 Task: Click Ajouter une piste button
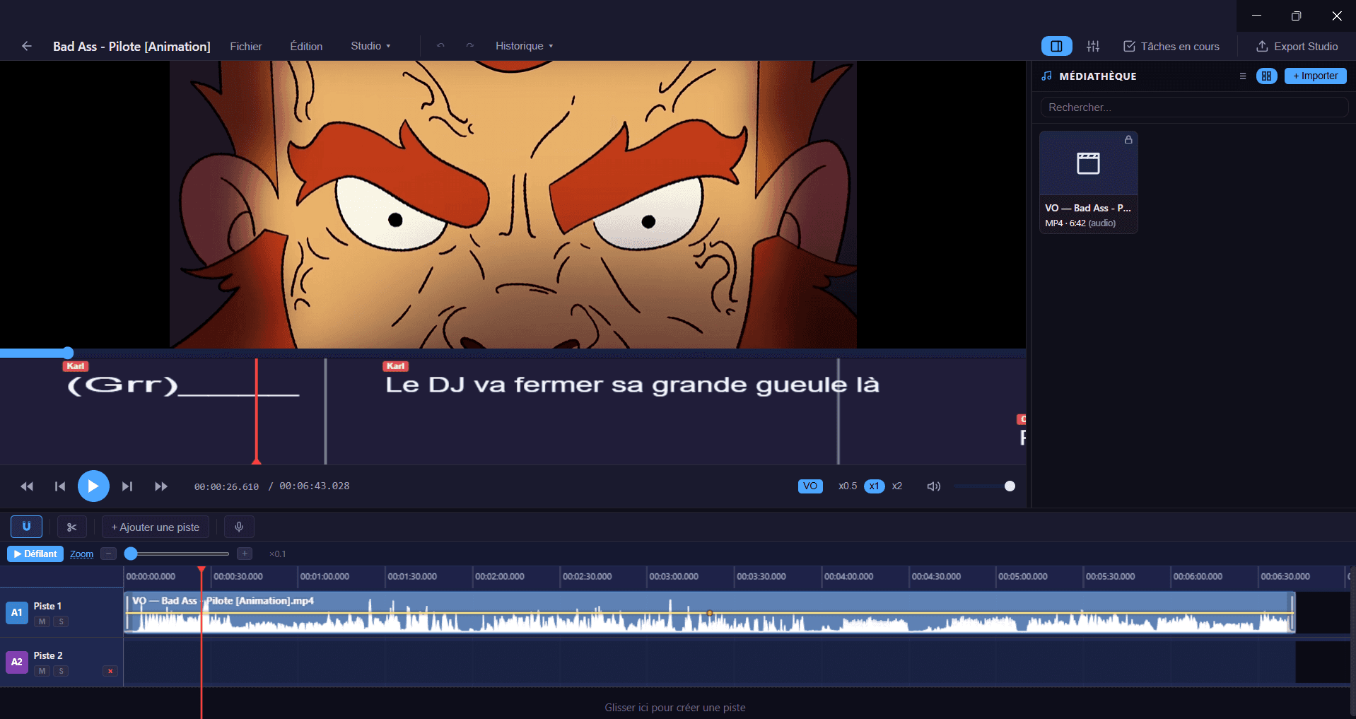coord(156,527)
